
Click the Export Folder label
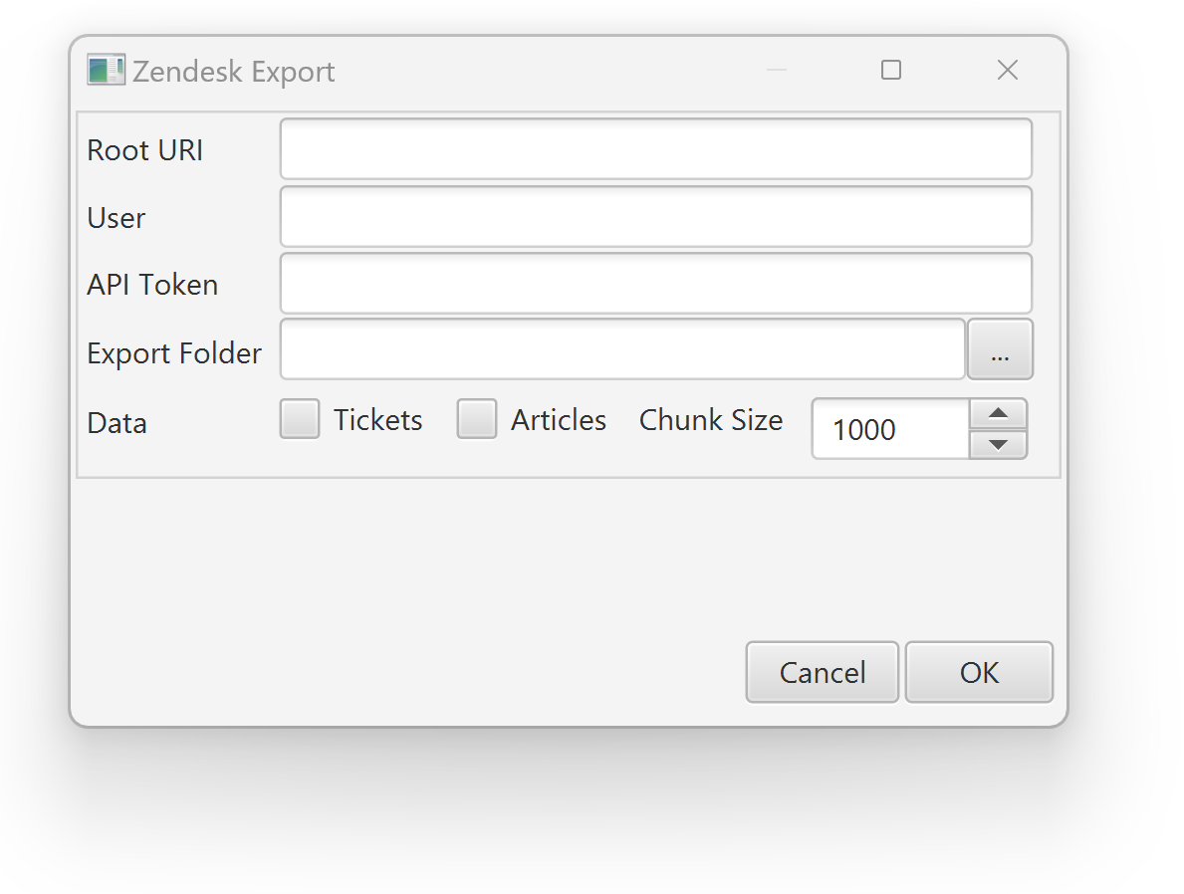pos(174,353)
